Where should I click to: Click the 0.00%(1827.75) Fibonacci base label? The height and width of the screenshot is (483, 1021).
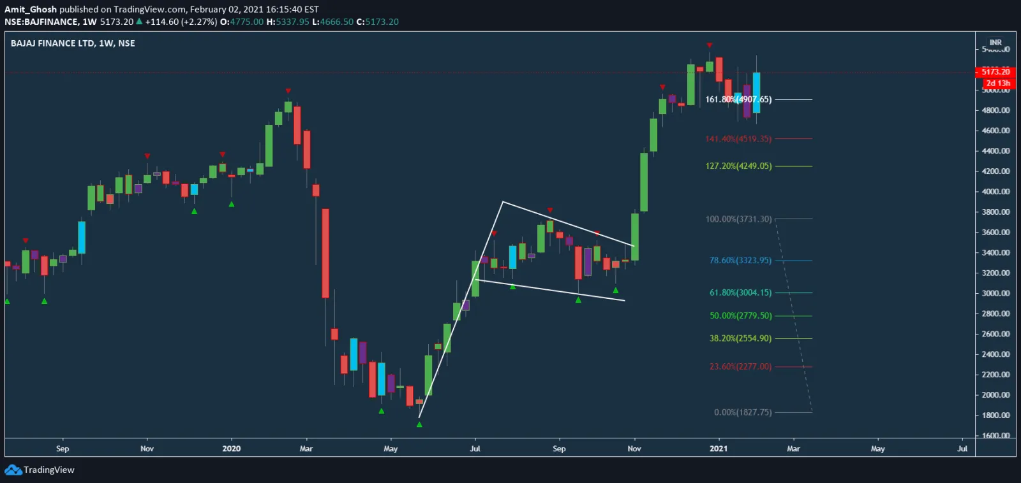click(743, 412)
